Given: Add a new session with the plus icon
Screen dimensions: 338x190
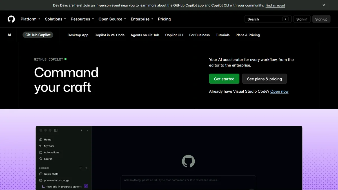Looking at the screenshot, I should [86, 168].
